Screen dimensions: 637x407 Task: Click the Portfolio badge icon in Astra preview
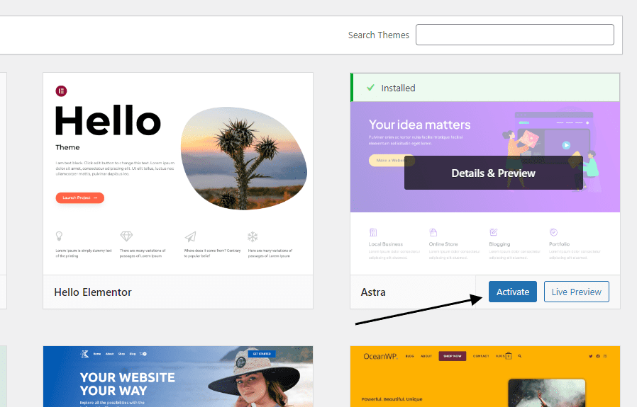553,232
